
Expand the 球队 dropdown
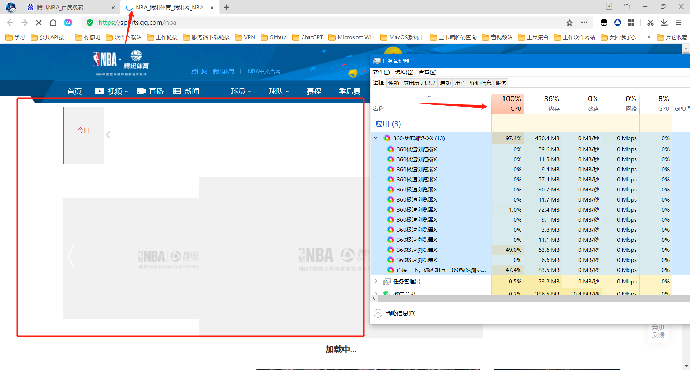tap(279, 91)
